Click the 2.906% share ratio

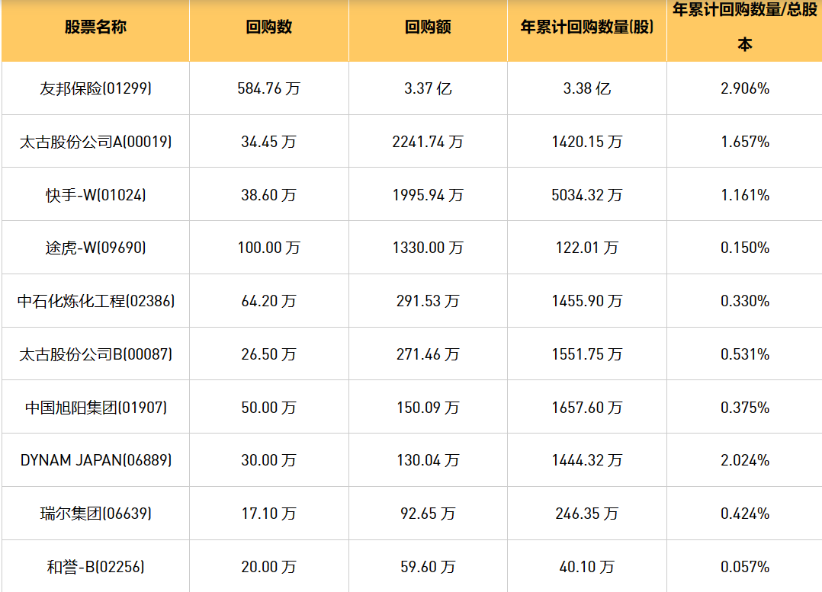745,88
